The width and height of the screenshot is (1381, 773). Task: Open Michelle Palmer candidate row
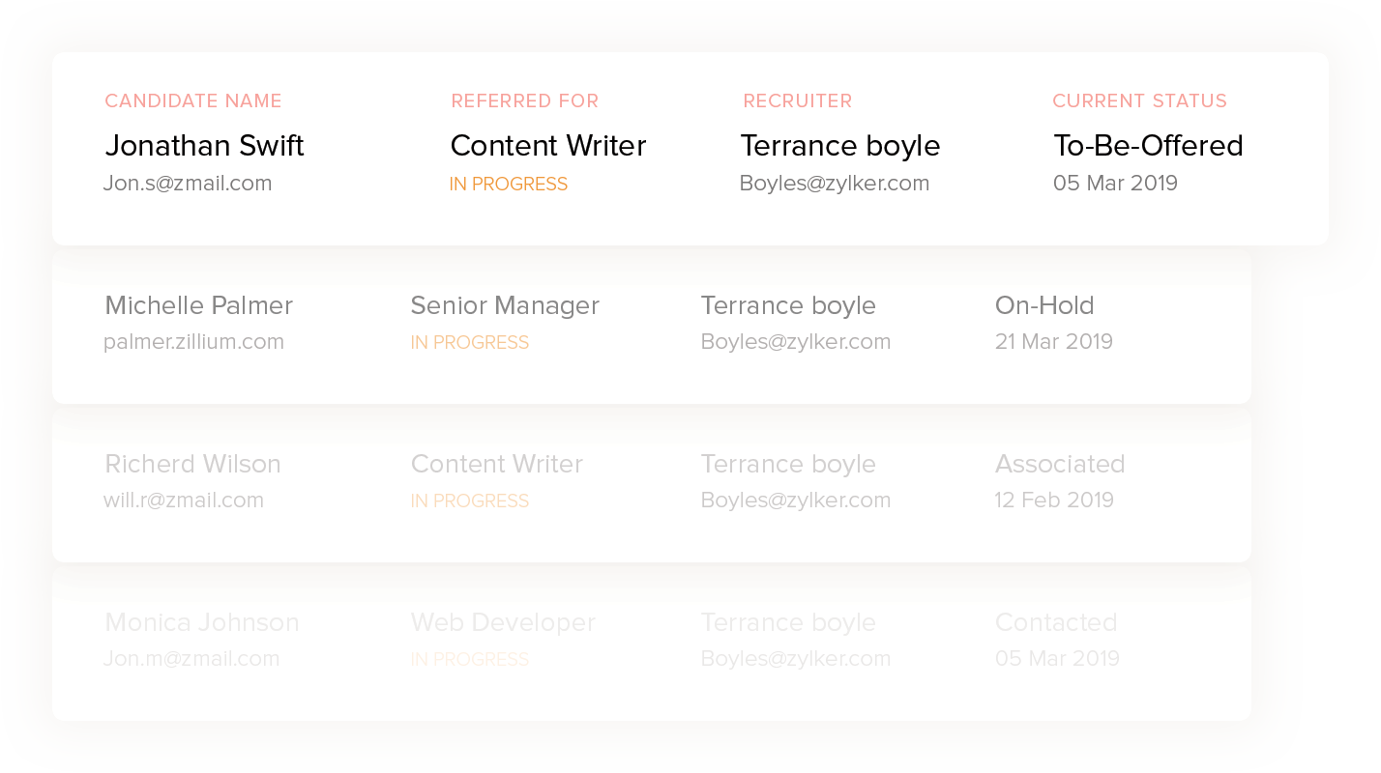(198, 306)
